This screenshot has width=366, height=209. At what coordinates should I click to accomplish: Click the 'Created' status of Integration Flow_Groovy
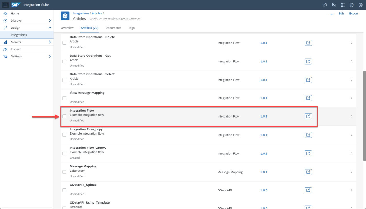tap(75, 158)
